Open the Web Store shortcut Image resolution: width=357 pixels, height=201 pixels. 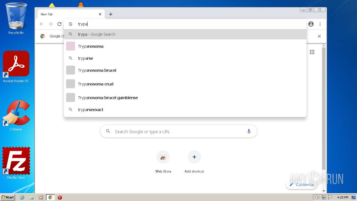click(x=163, y=162)
